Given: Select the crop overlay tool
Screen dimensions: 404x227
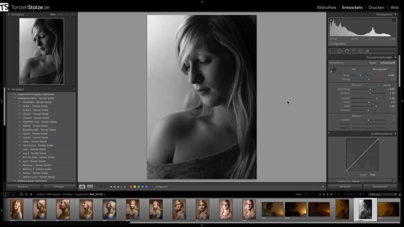Looking at the screenshot, I should click(332, 51).
